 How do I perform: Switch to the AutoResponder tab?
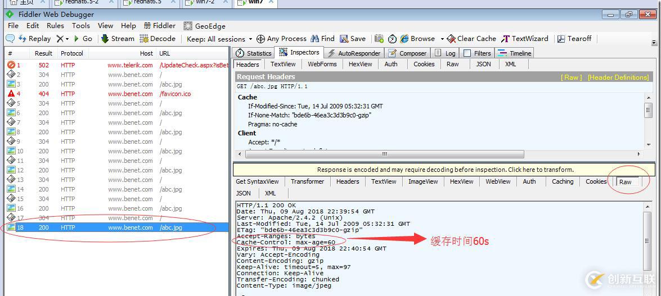pos(354,53)
